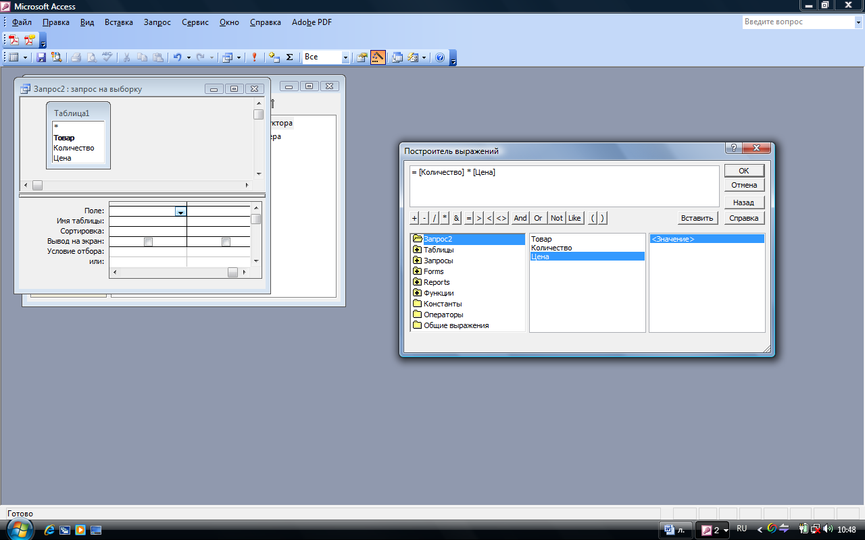
Task: Click the vertical scrollbar of the tables pane
Action: (x=258, y=138)
